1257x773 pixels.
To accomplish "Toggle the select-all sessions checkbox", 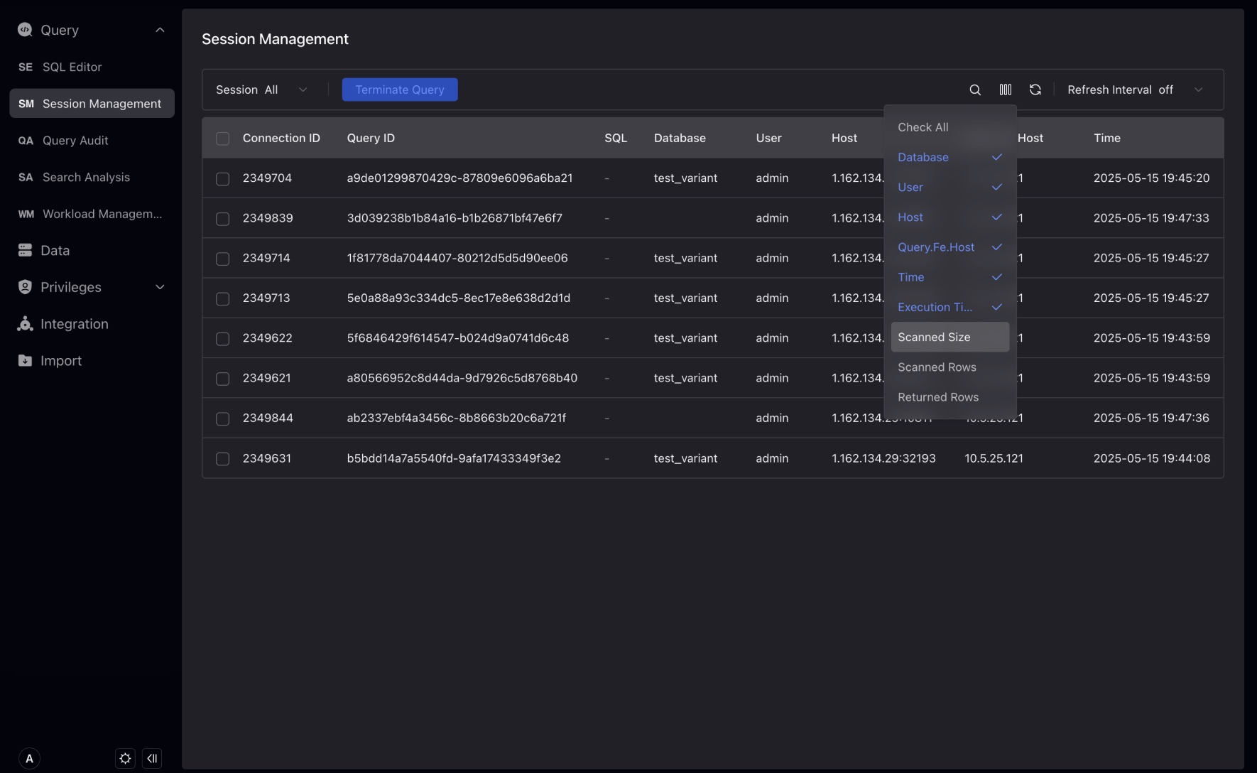I will 222,139.
